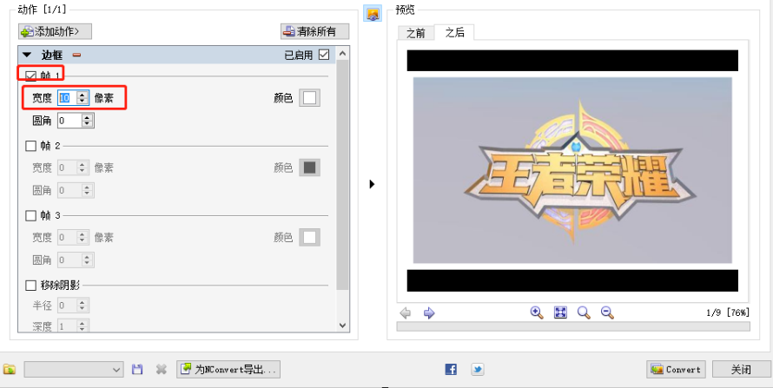Viewport: 773px width, 388px height.
Task: Open the 帧 1 颜色 color swatch
Action: 309,98
